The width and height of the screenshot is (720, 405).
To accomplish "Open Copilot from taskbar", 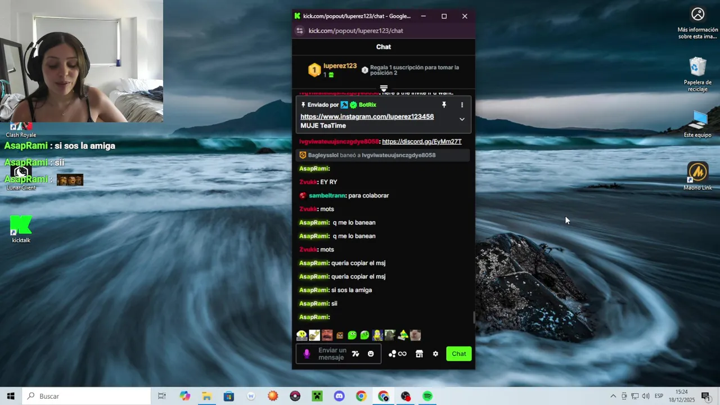I will point(185,396).
